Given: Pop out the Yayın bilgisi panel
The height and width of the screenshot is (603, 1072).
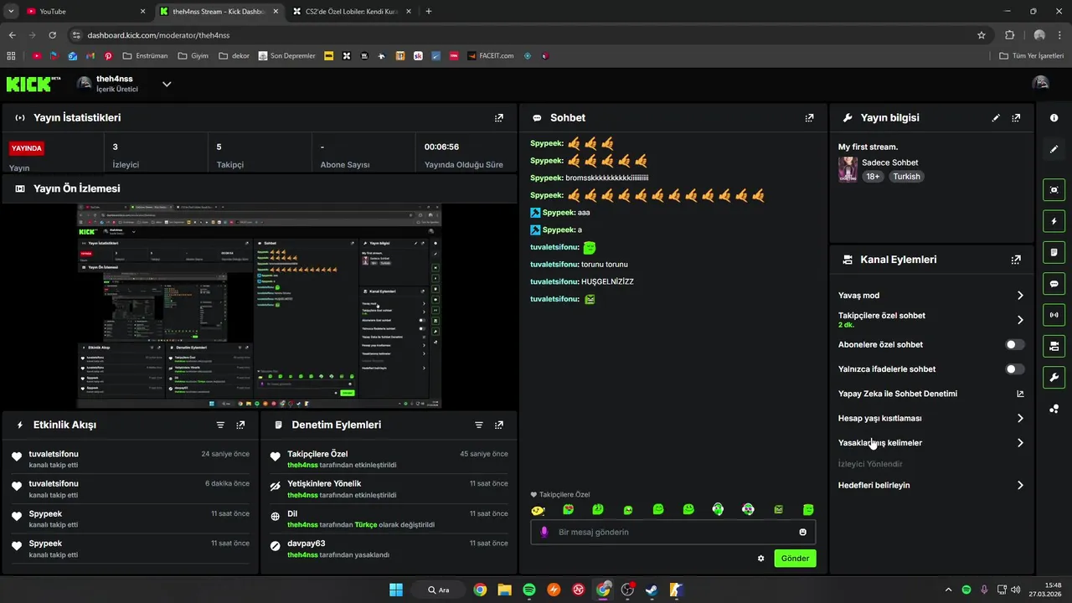Looking at the screenshot, I should point(1016,118).
